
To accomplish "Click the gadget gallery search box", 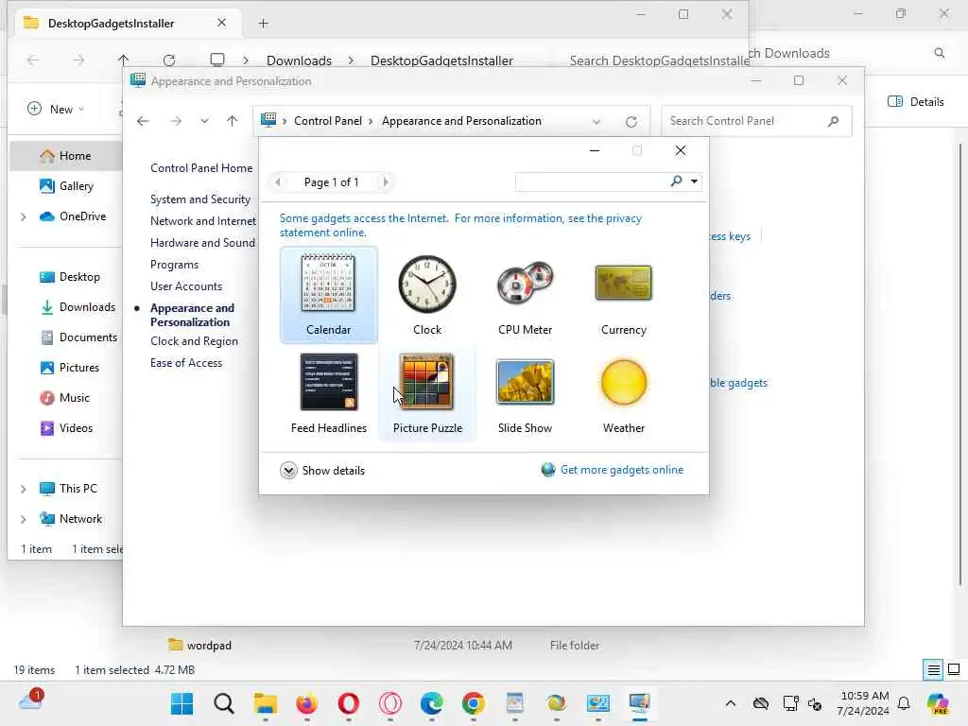I will click(592, 181).
